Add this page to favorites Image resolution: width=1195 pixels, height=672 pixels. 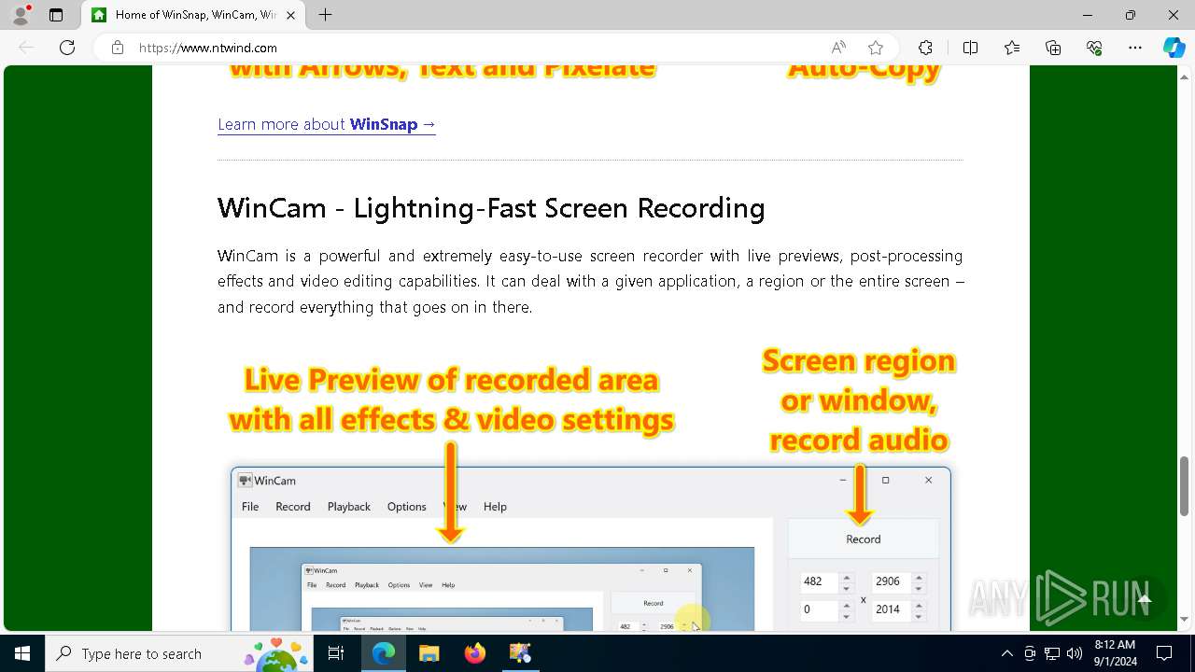coord(875,48)
